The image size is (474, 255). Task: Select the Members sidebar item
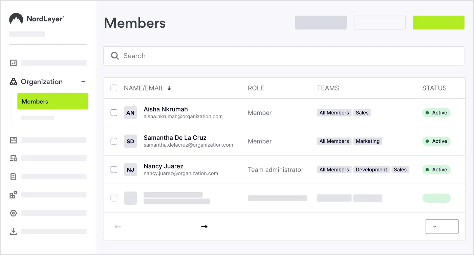[x=52, y=101]
